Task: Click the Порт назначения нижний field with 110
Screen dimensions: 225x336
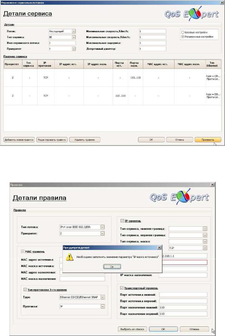Action: coord(183,308)
